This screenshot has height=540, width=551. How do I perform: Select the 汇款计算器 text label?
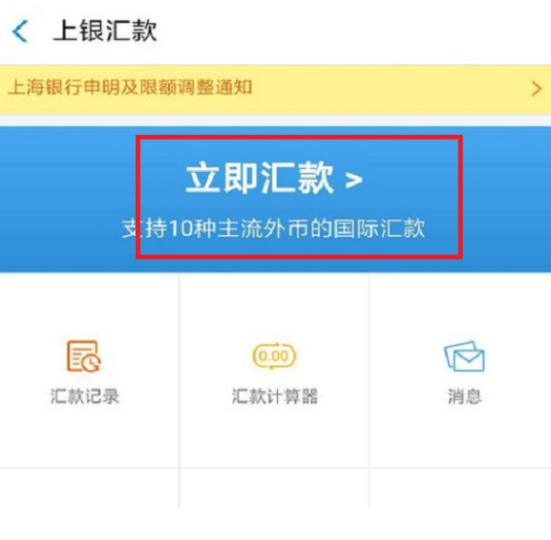point(275,397)
